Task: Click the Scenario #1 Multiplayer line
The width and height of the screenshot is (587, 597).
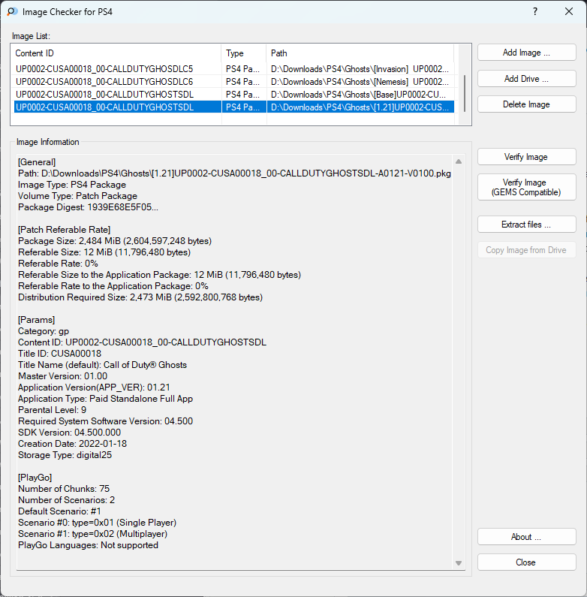Action: 92,534
